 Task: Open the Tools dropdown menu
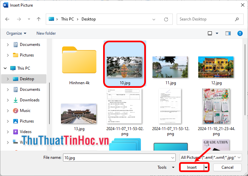tap(166, 167)
